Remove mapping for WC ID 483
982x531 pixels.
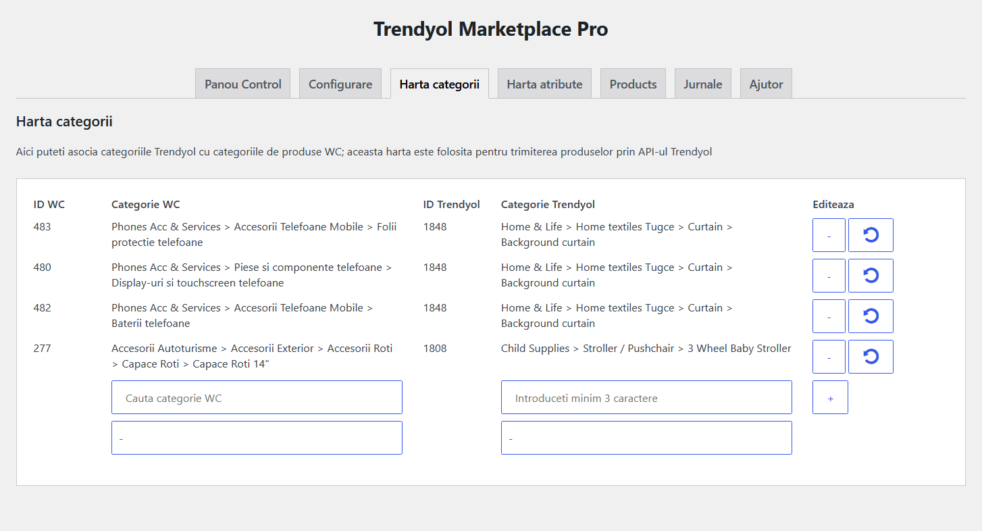(x=829, y=235)
